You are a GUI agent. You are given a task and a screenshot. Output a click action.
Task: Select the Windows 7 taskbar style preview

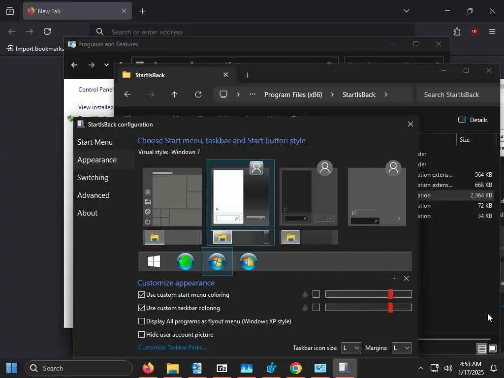pos(240,237)
